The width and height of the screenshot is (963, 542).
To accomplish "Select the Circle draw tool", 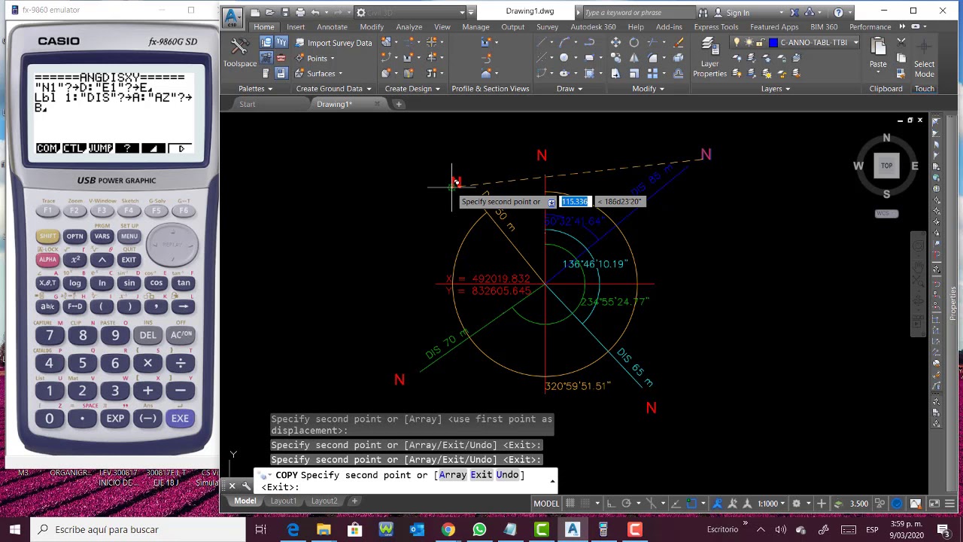I will 564,58.
